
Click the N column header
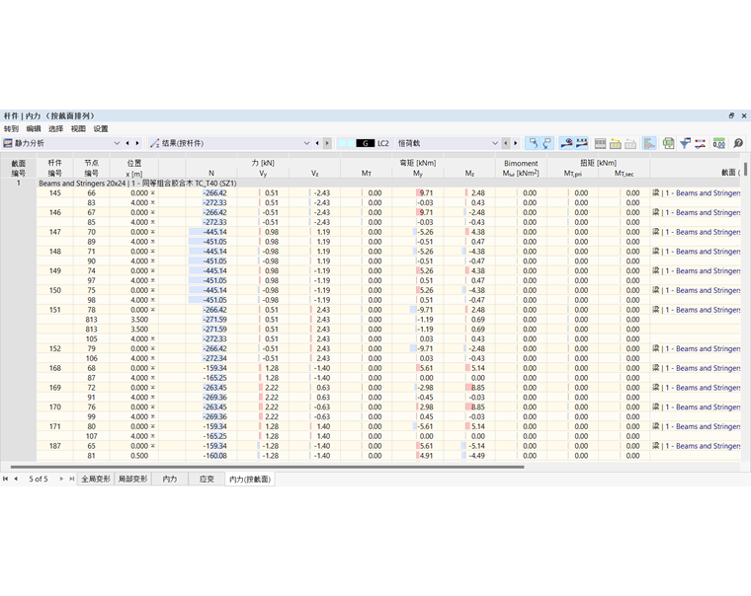coord(211,173)
